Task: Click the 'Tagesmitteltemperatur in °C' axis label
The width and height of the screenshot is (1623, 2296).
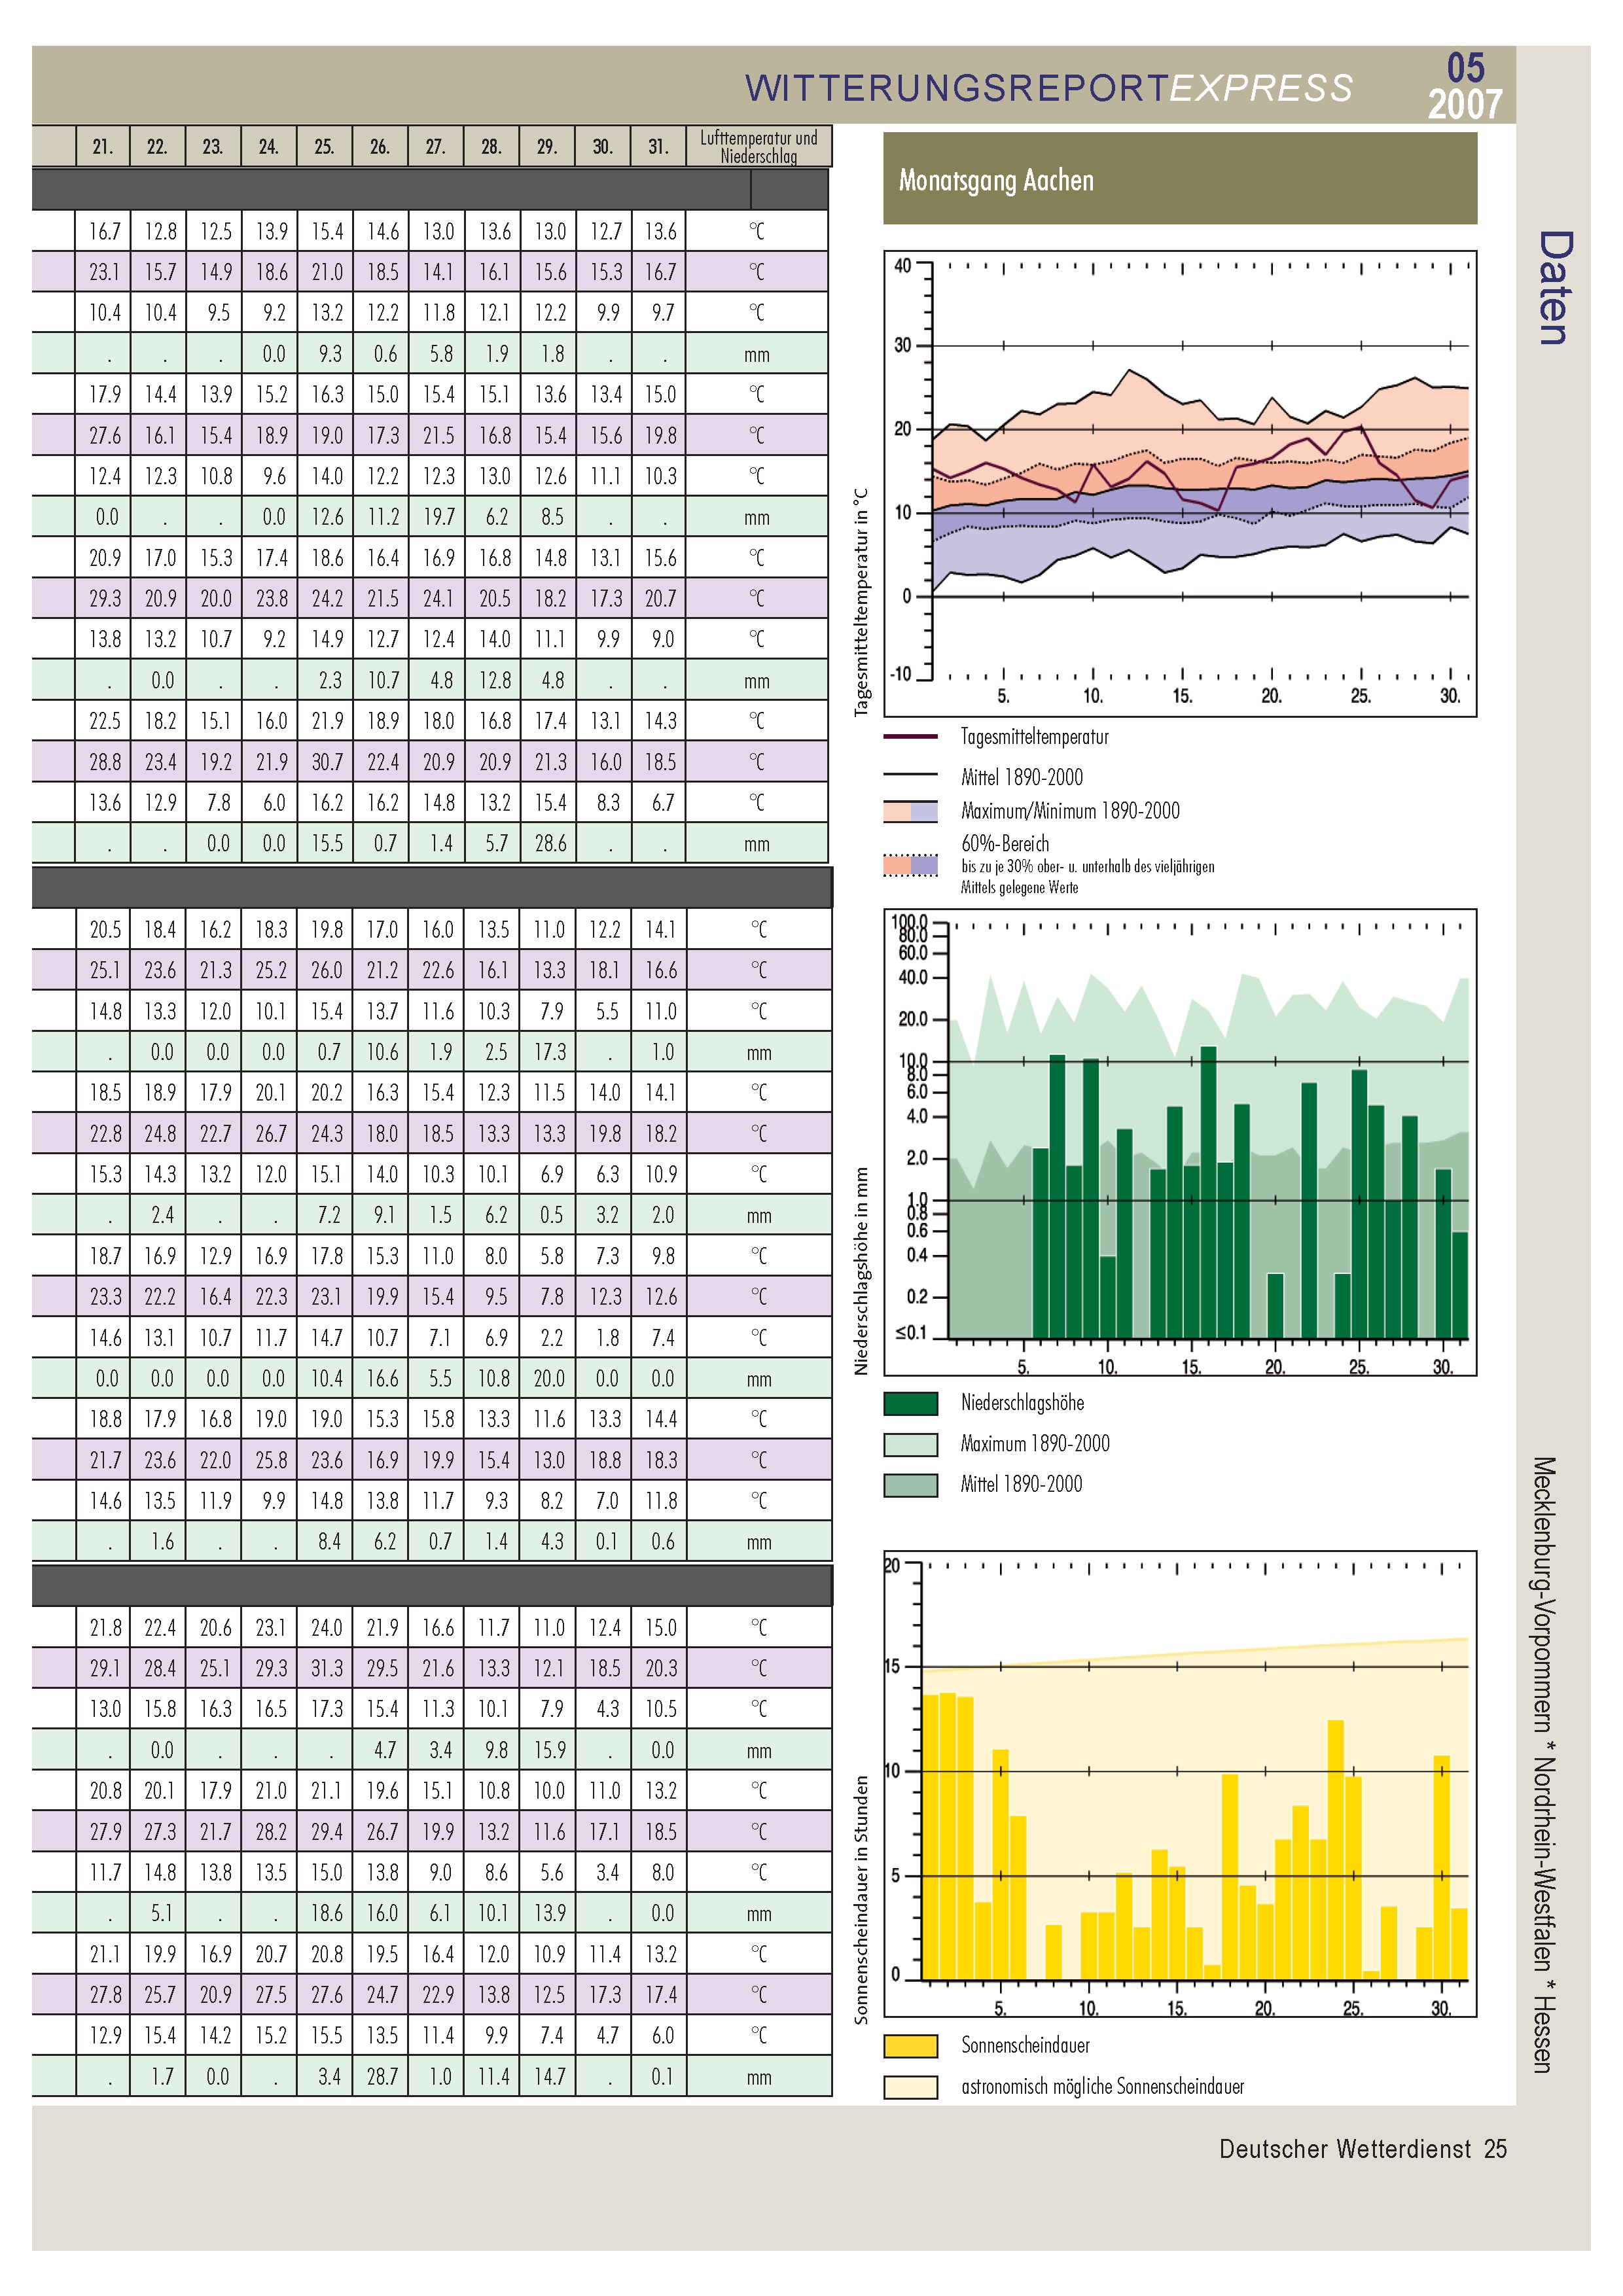Action: coord(861,602)
